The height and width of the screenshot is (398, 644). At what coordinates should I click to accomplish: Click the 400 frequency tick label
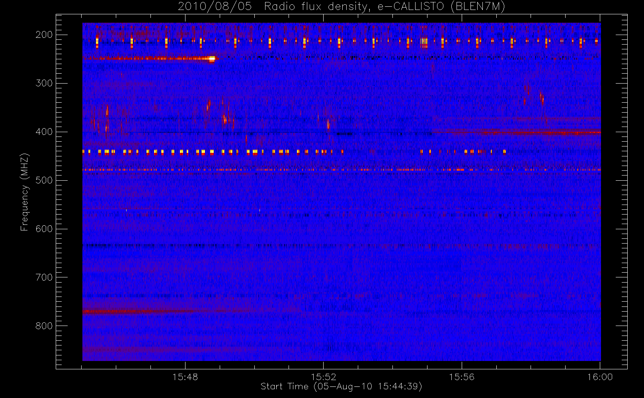point(44,132)
